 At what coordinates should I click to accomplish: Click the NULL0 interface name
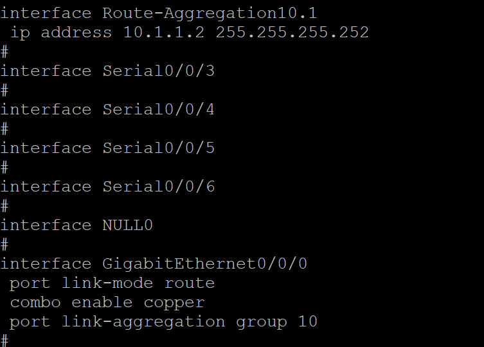(x=127, y=225)
